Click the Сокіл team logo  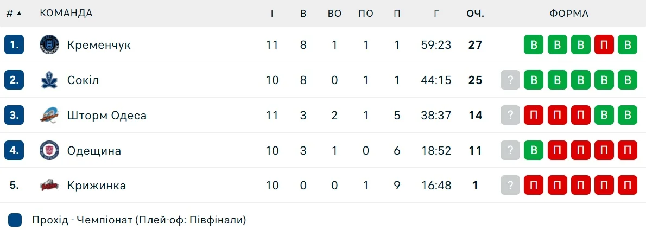point(49,80)
